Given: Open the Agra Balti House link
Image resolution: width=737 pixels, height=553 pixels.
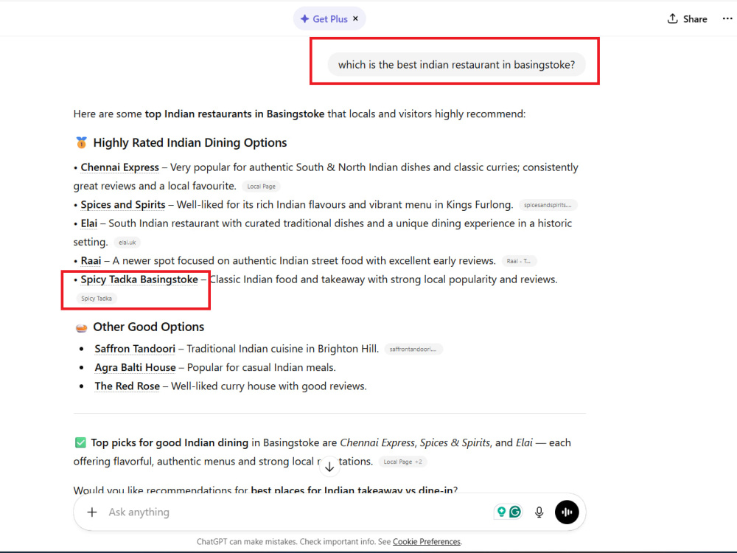Looking at the screenshot, I should [136, 368].
